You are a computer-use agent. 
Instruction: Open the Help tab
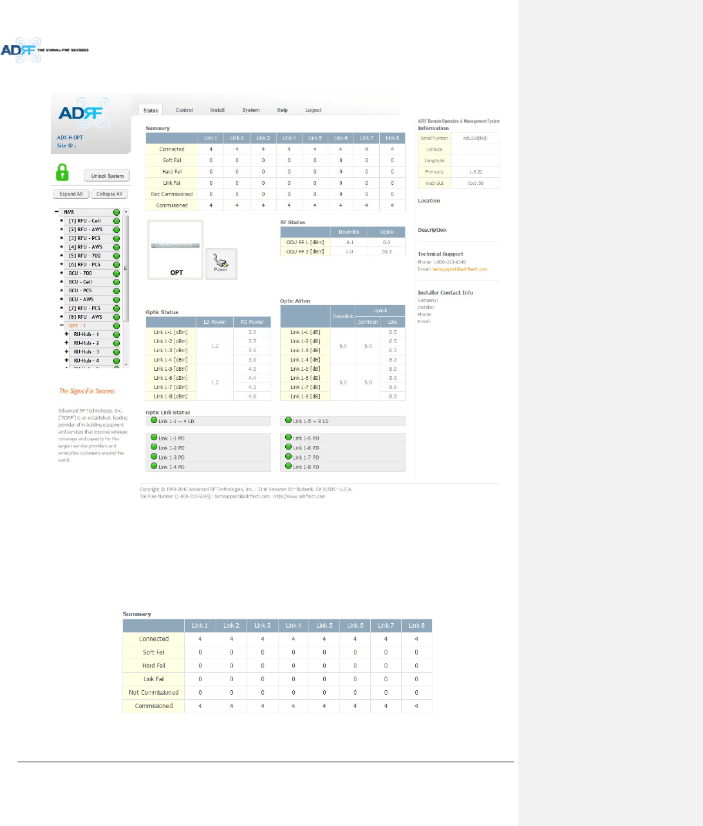point(283,110)
